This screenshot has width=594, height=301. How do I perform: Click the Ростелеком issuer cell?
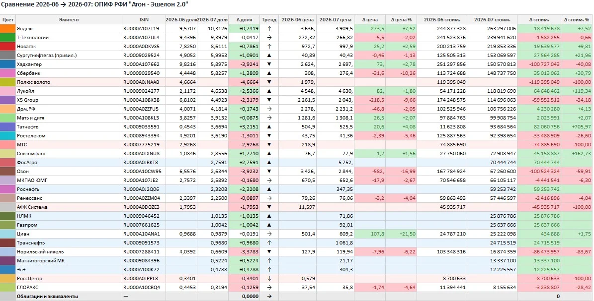69,136
